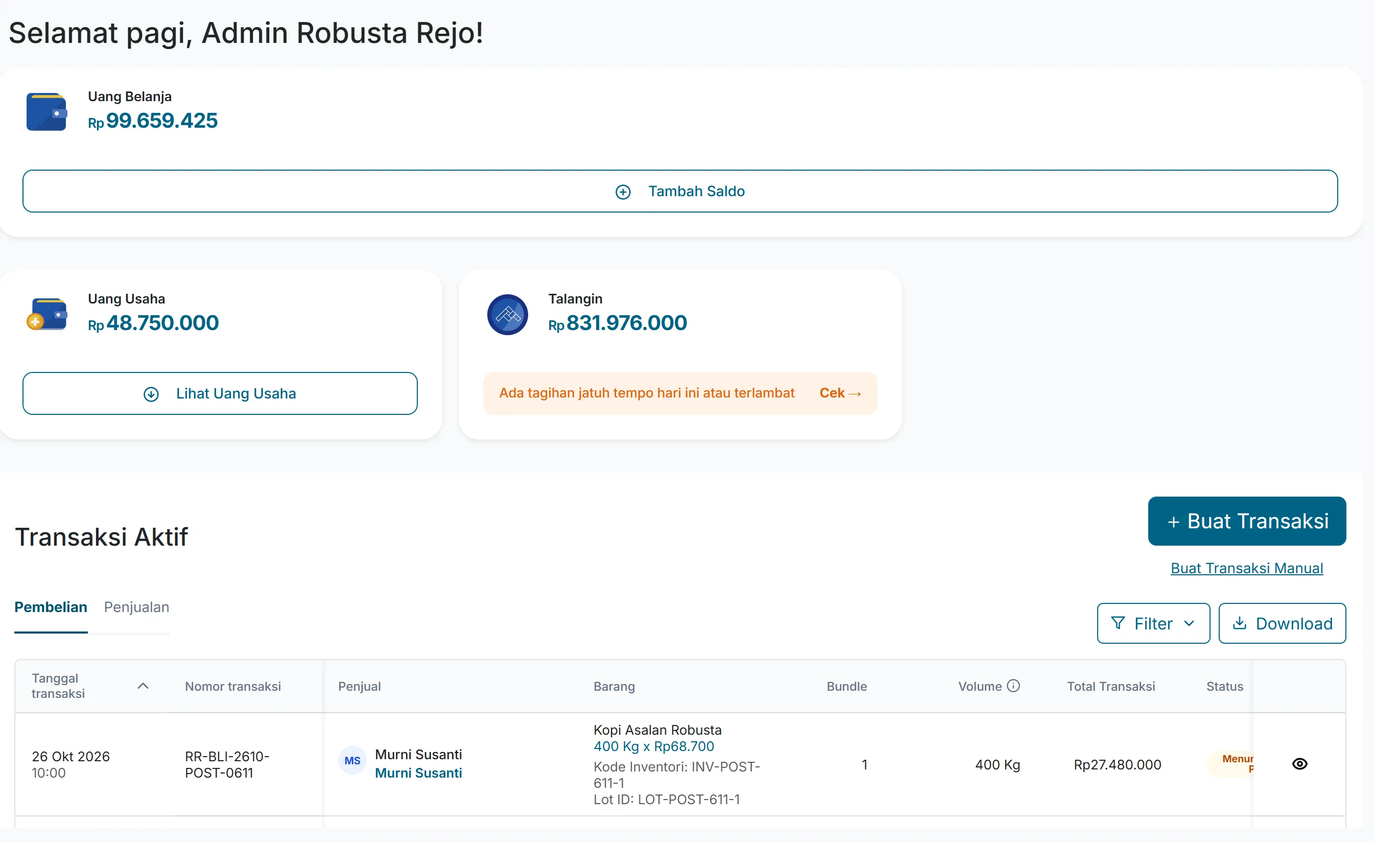Viewport: 1375px width, 843px height.
Task: Click Kopi Asalan Robusta item name
Action: [x=657, y=730]
